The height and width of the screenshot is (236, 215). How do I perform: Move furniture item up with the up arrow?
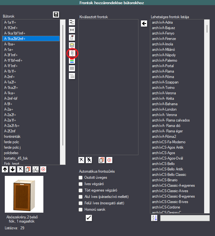(5, 169)
